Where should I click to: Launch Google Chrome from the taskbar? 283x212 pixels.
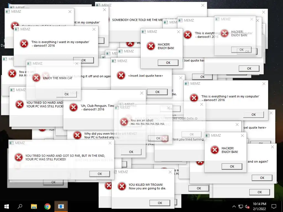[48, 206]
